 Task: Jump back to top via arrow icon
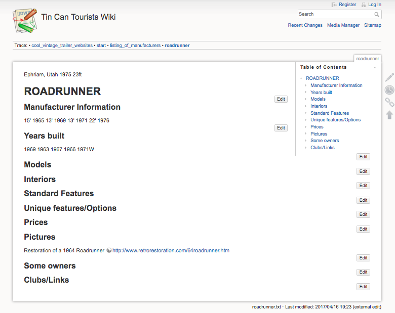pos(389,115)
